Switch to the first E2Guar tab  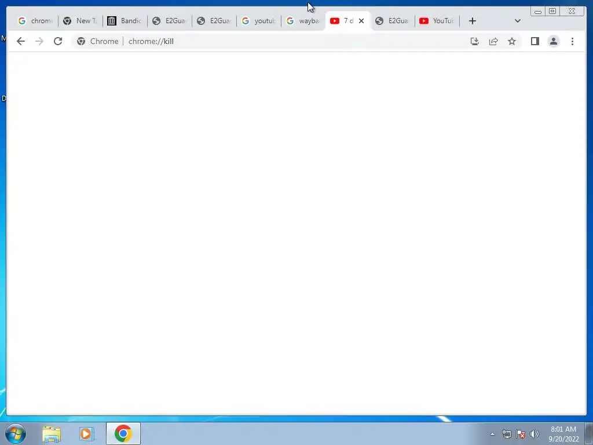tap(170, 21)
